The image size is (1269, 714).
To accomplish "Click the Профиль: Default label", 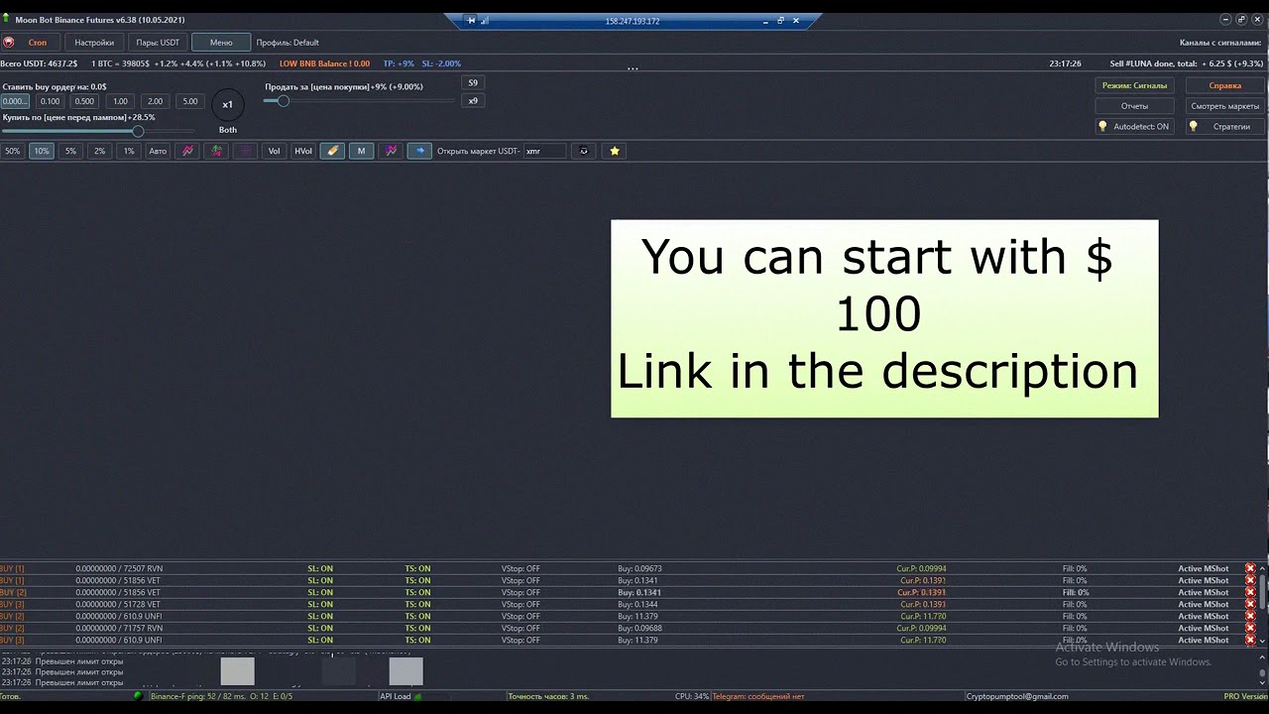I will click(x=288, y=43).
